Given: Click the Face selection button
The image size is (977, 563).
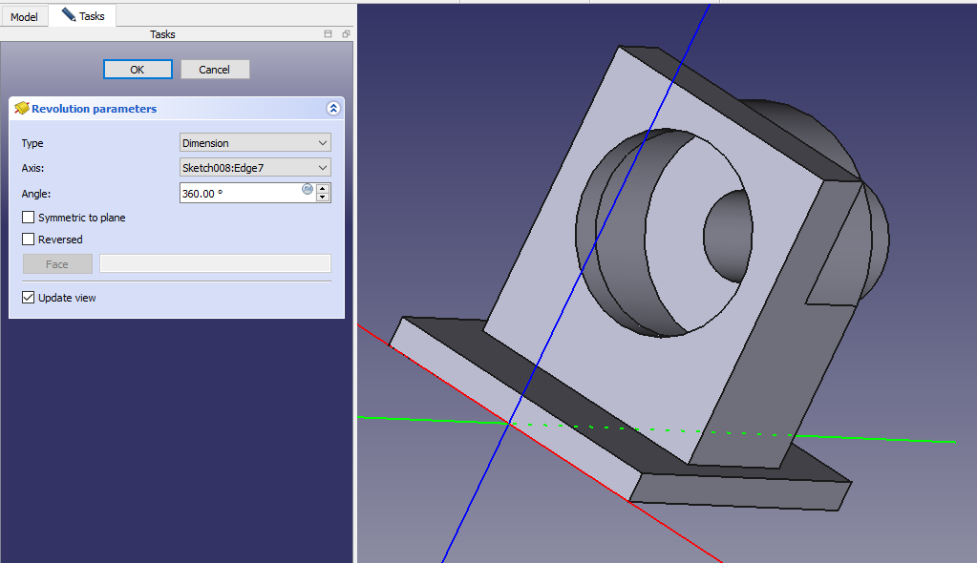Looking at the screenshot, I should coord(57,264).
